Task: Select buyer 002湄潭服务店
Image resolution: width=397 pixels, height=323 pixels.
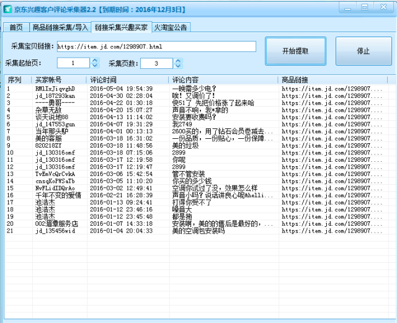Action: click(x=56, y=224)
